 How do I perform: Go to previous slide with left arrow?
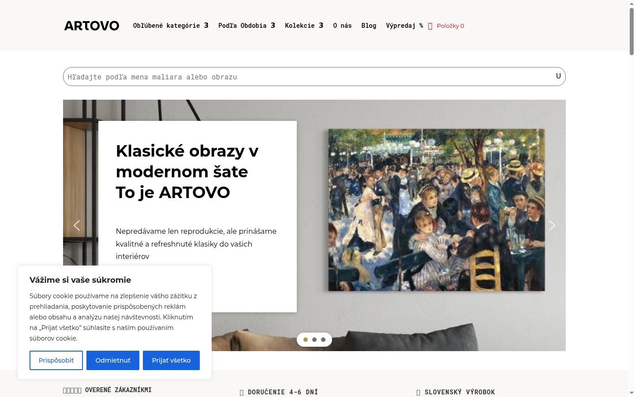pos(77,225)
